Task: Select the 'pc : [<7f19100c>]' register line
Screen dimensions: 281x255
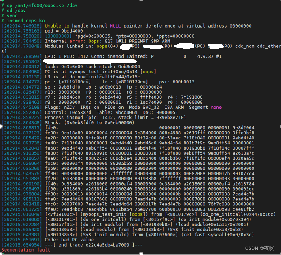Action: pos(98,82)
